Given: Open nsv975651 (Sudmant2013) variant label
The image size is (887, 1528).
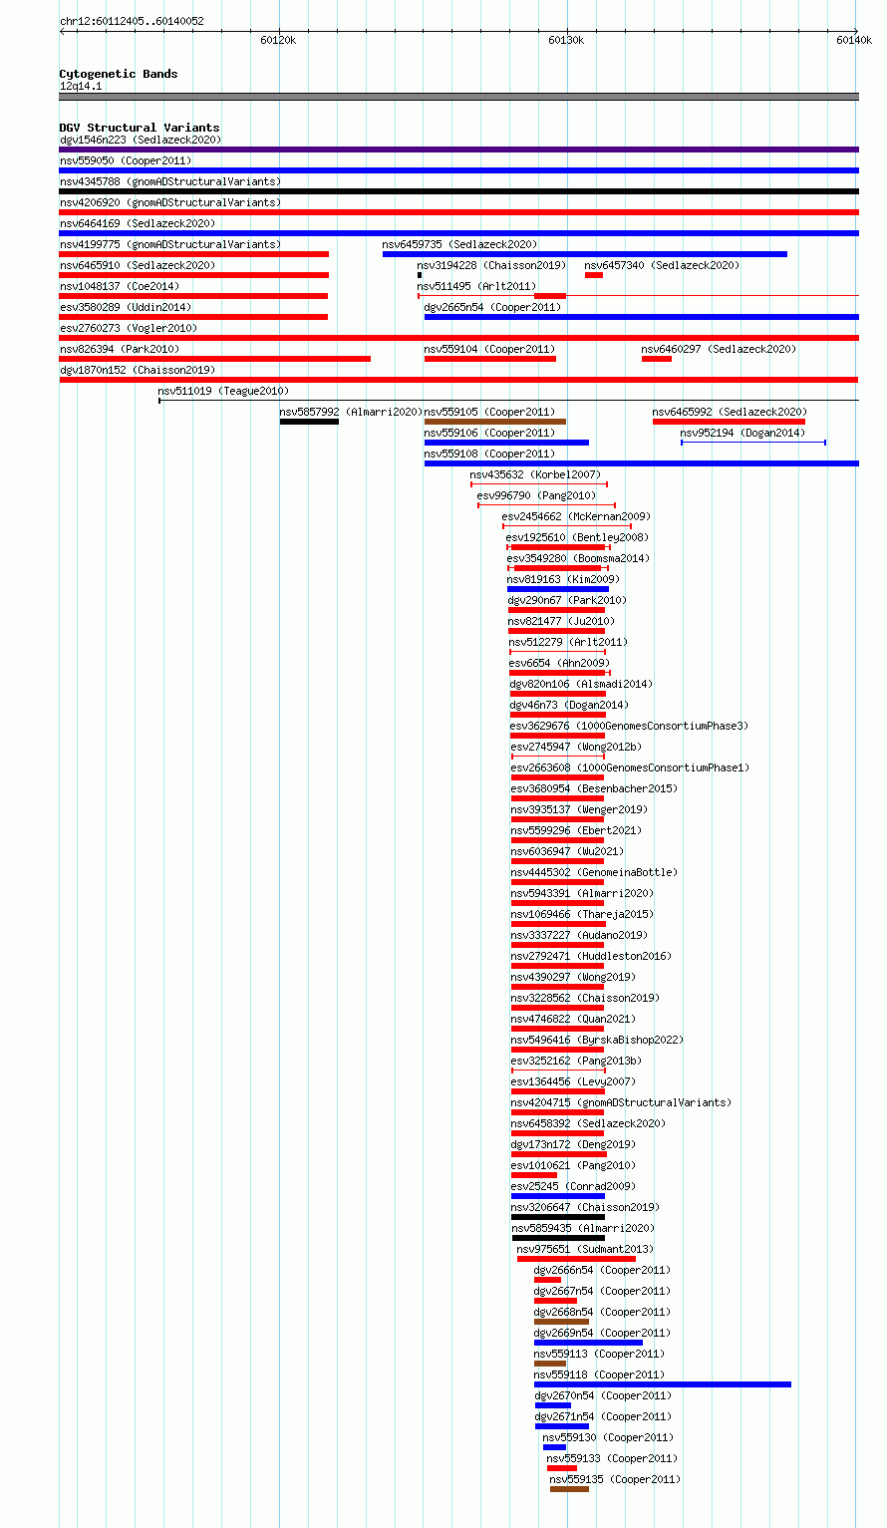Looking at the screenshot, I should [x=585, y=1249].
